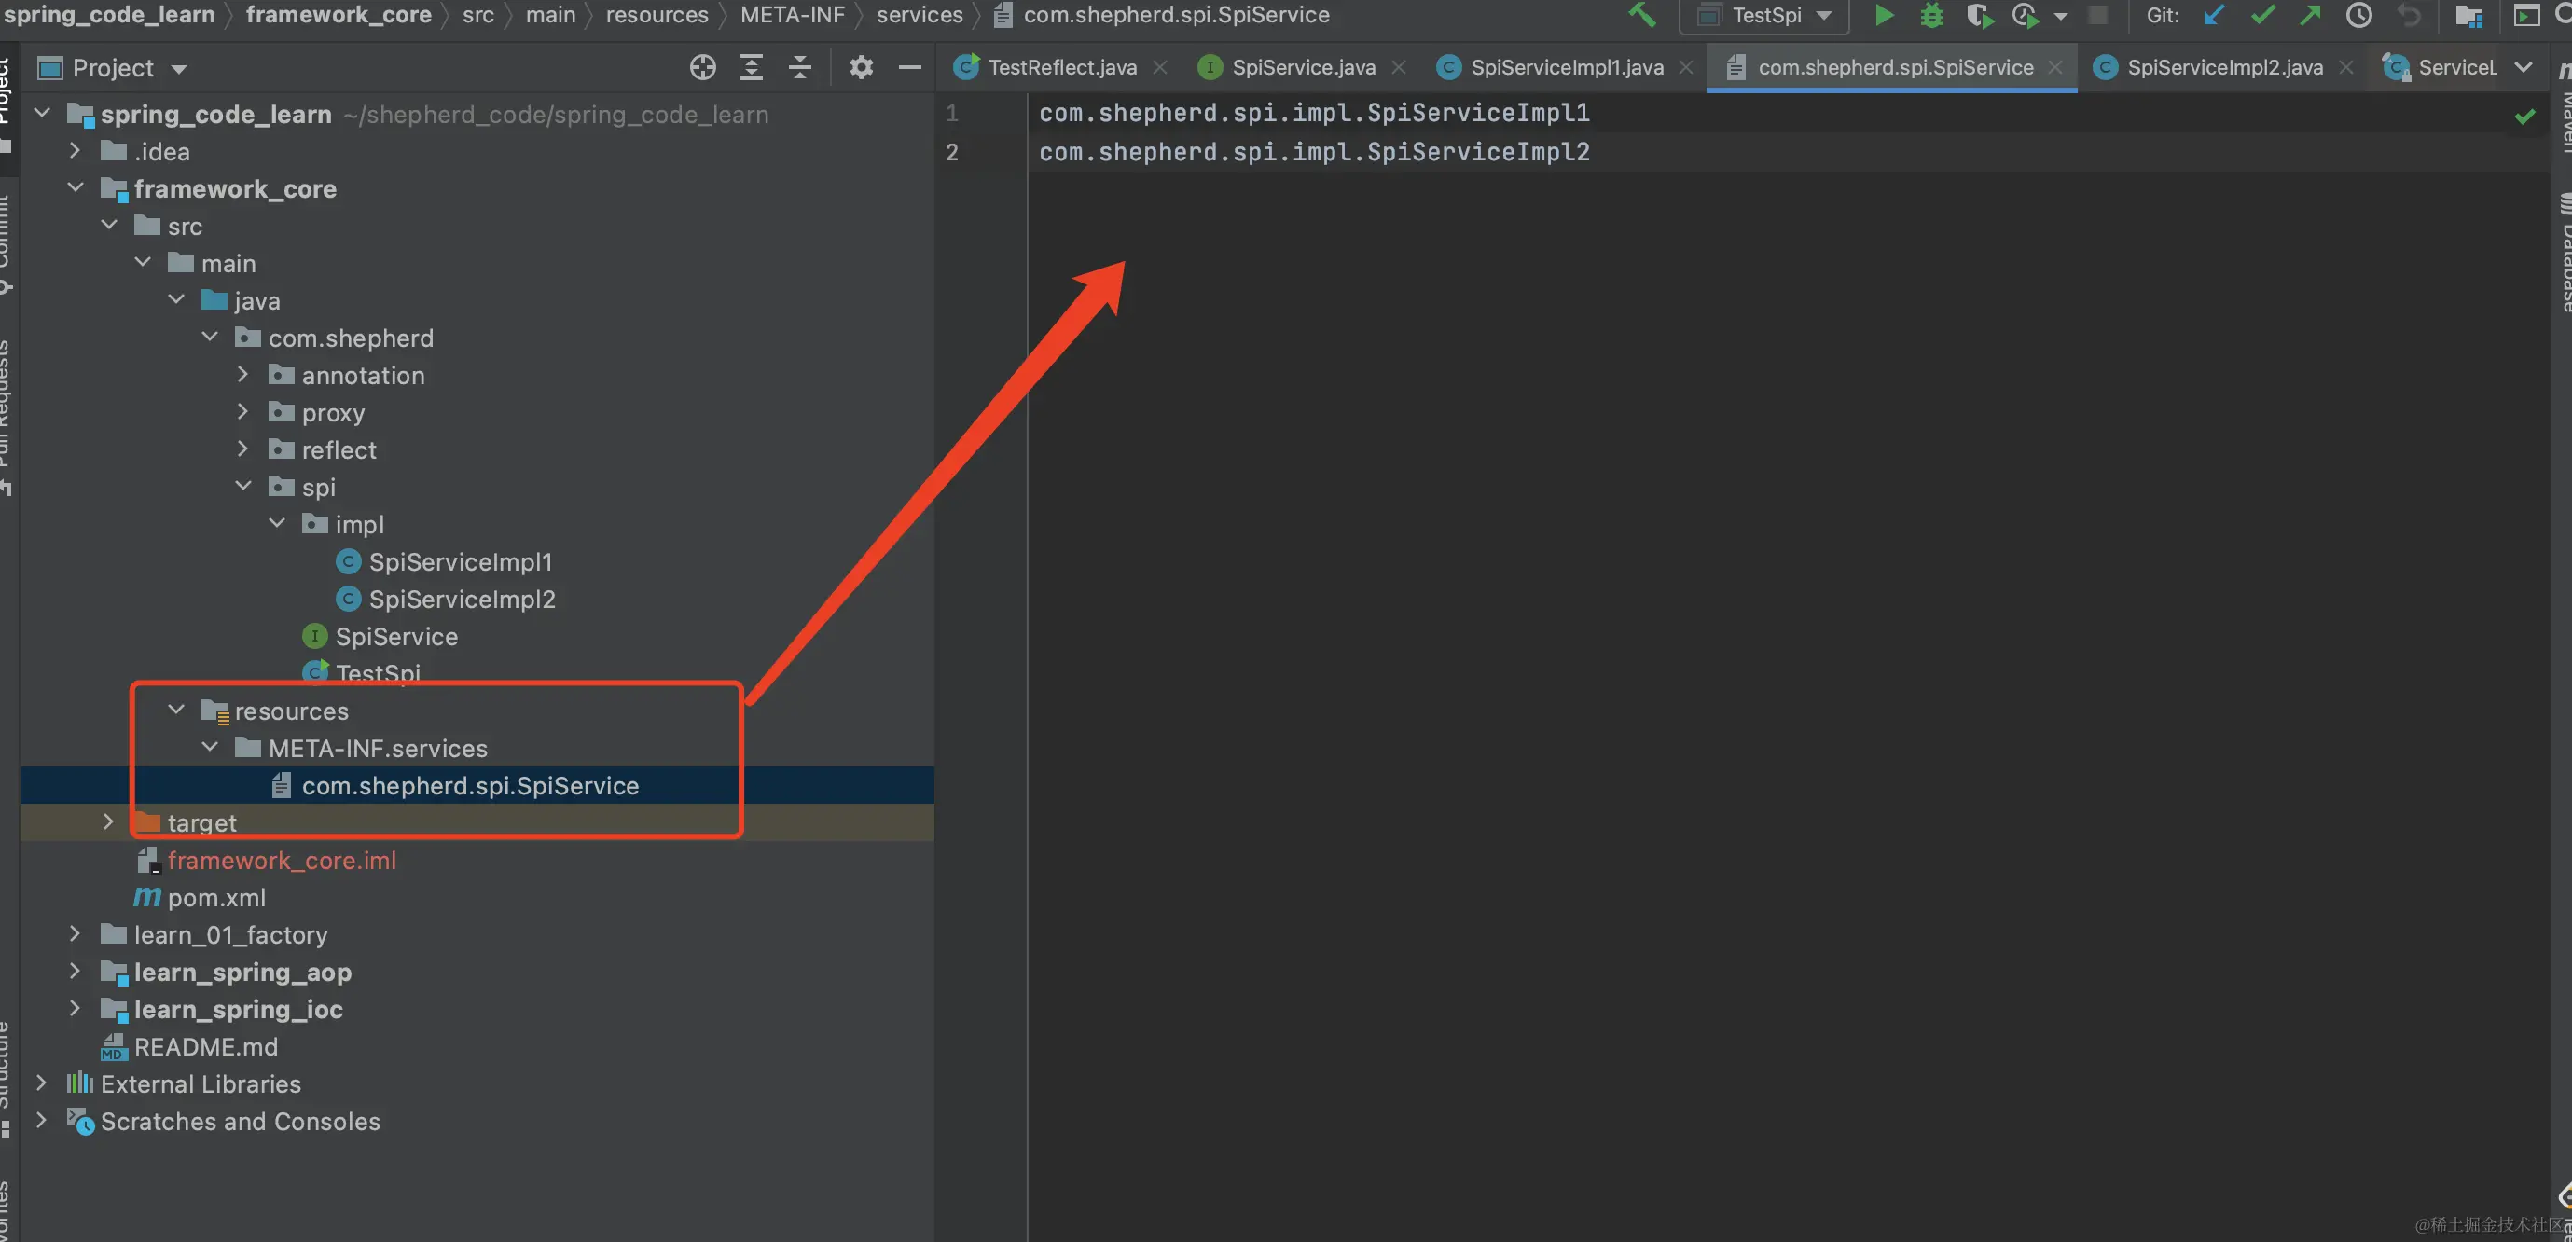Collapse the resources folder
Screen dimensions: 2572x1242
click(x=175, y=710)
